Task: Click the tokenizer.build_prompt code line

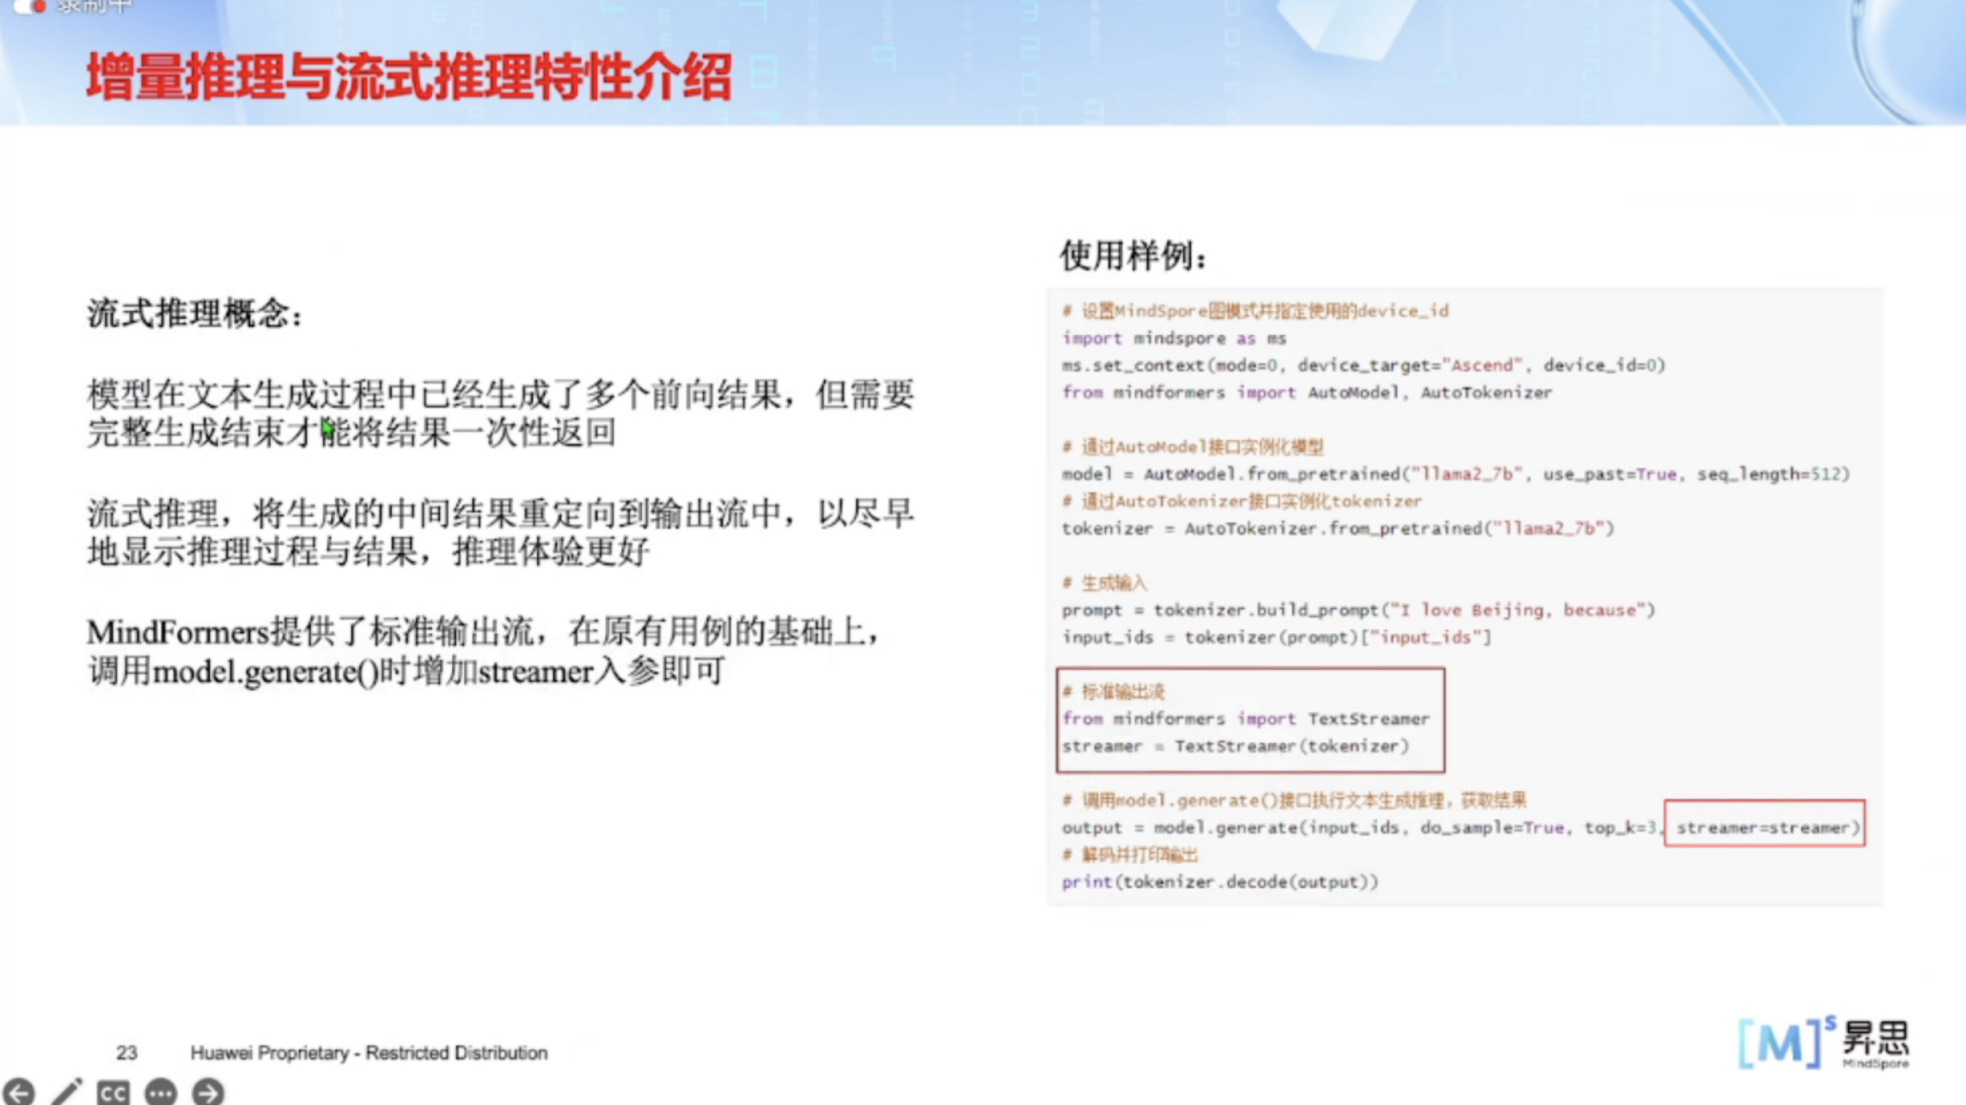Action: (x=1358, y=610)
